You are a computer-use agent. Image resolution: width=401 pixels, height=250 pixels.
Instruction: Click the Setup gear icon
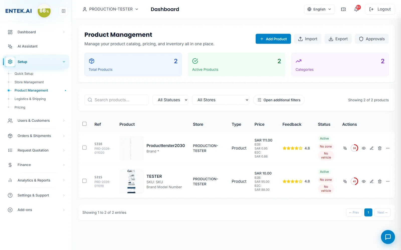(x=10, y=62)
